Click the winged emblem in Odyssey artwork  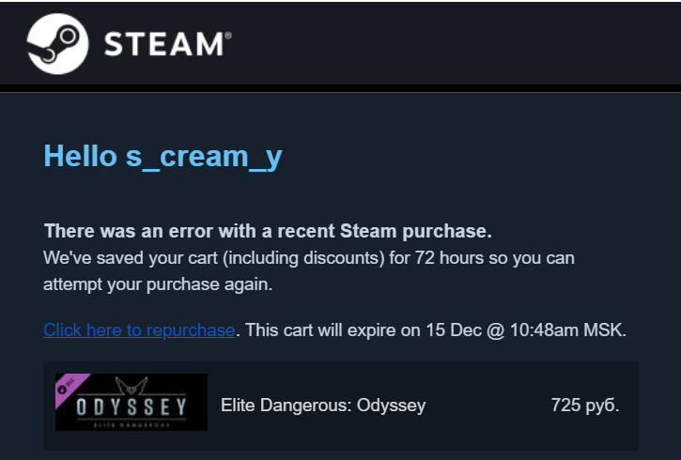[x=132, y=387]
